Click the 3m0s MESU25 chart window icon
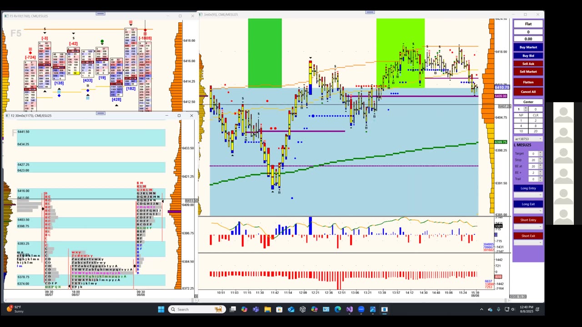 (x=201, y=15)
